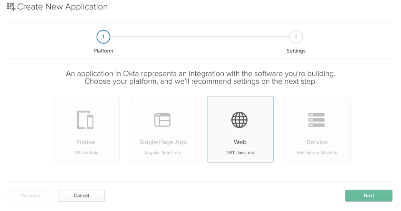Choose the Web platform title
Image resolution: width=401 pixels, height=211 pixels.
point(240,142)
